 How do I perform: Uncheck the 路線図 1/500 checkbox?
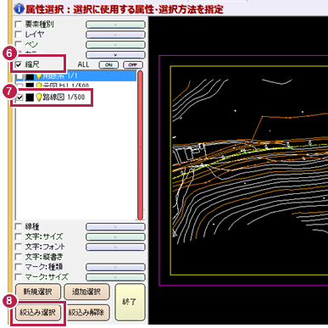tap(19, 97)
